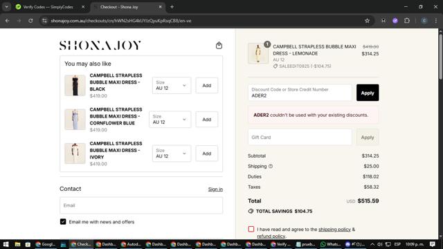Open the Chrome profile avatar
This screenshot has width=443, height=249.
coord(424,21)
